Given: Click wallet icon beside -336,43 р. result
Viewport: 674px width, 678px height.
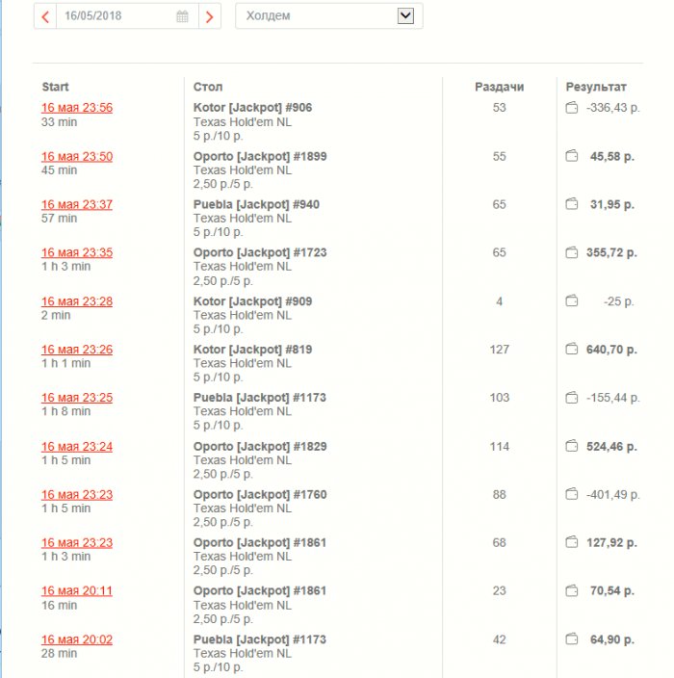Looking at the screenshot, I should point(572,107).
